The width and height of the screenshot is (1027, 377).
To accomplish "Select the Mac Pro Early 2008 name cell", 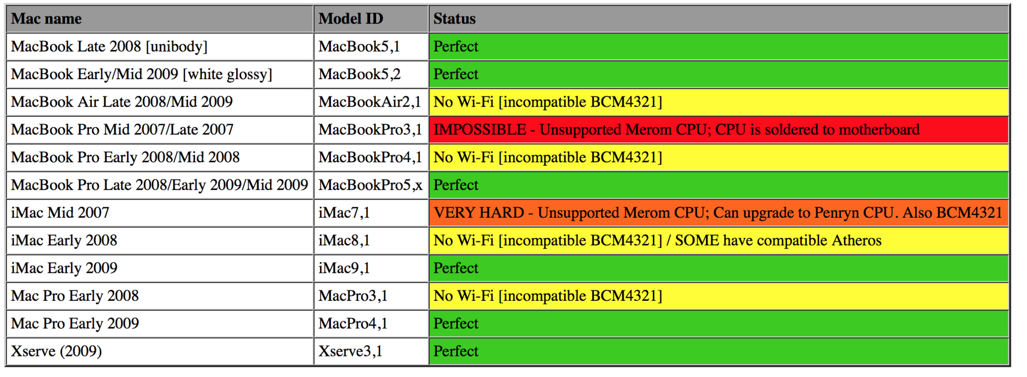I will (160, 296).
